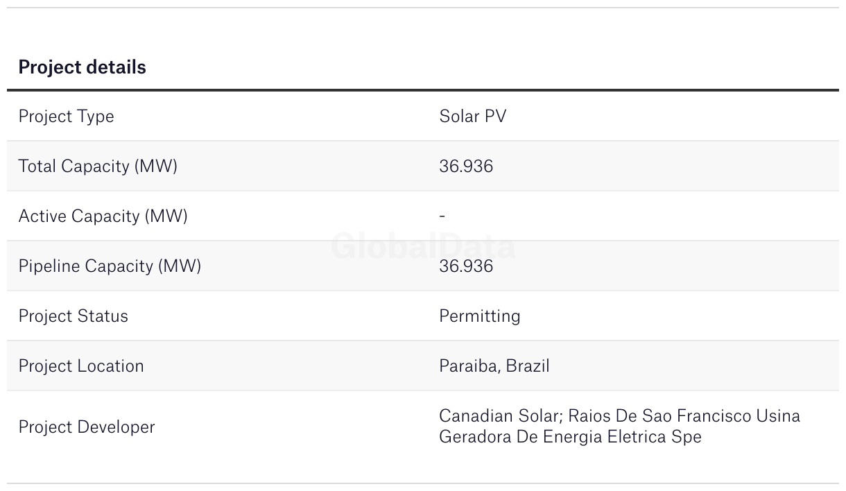
Task: Click the word Brazil in location
Action: tap(528, 366)
